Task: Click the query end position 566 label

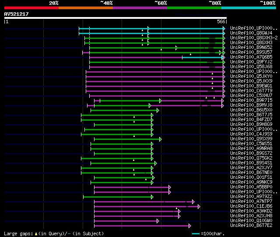Action: (x=221, y=21)
